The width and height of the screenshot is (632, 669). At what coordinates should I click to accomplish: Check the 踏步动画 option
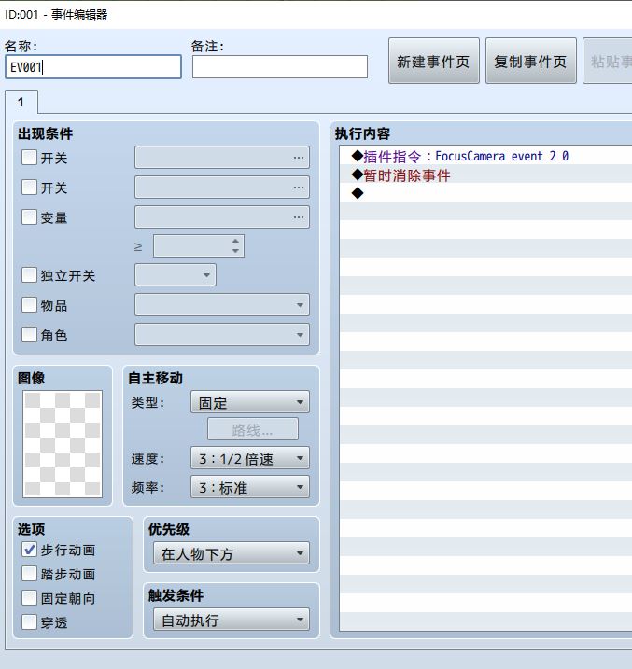[x=29, y=574]
